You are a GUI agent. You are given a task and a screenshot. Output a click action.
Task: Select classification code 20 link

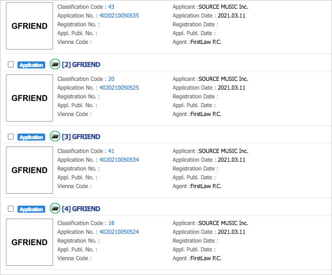(x=111, y=79)
